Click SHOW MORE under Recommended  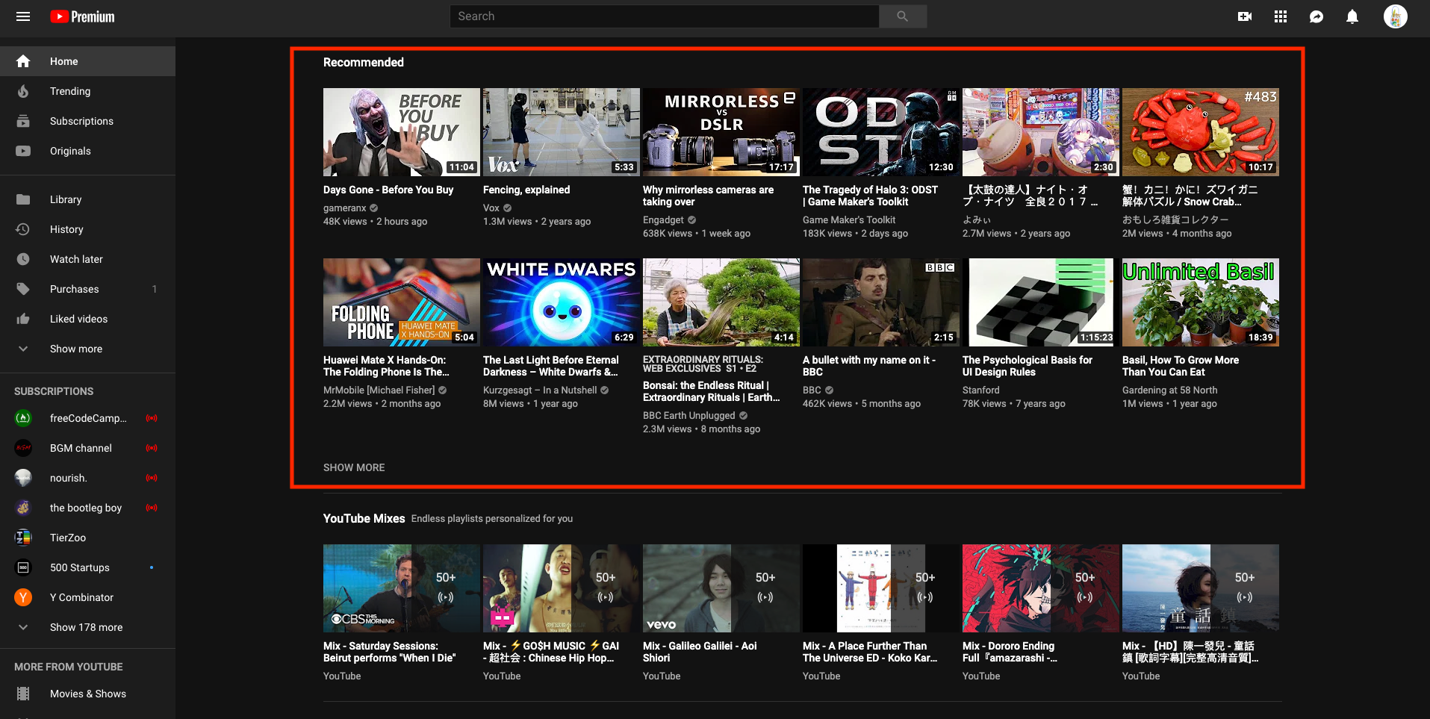coord(354,467)
